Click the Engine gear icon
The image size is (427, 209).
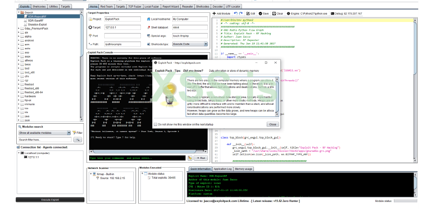288,14
